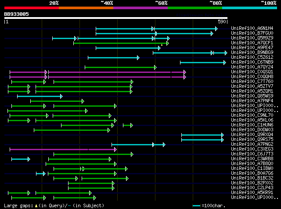Select the UniRef100_C0QSQ1 label
The width and height of the screenshot is (281, 209).
[252, 72]
